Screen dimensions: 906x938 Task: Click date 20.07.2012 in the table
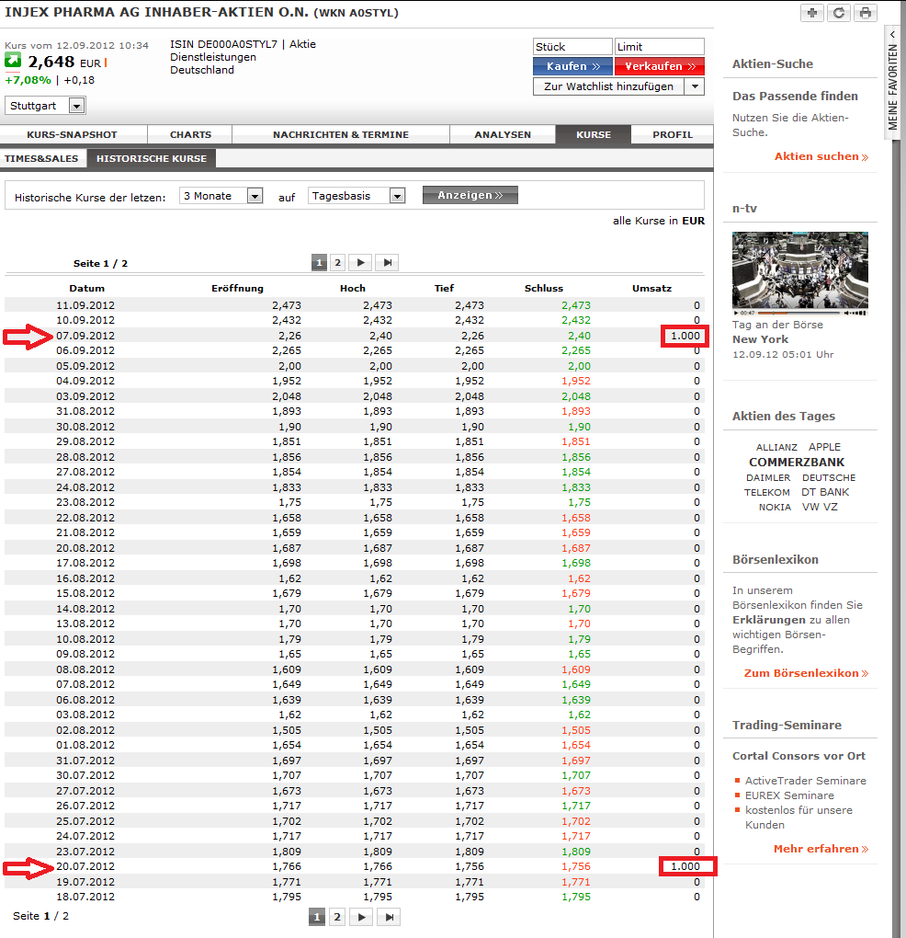point(85,866)
